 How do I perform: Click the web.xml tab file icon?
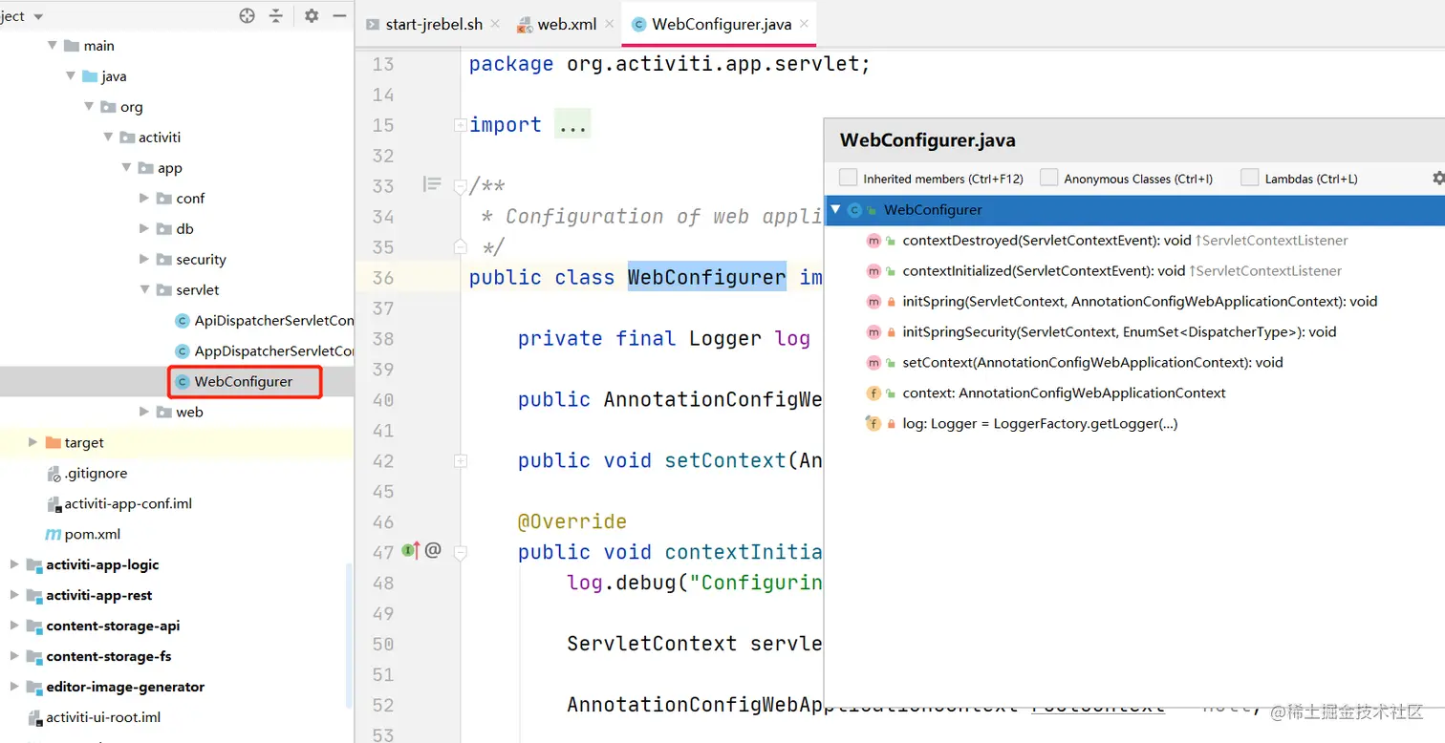(x=525, y=25)
